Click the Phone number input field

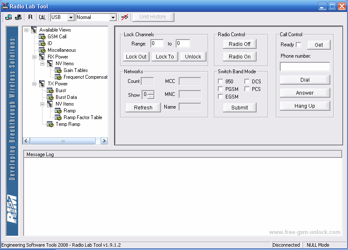point(305,66)
